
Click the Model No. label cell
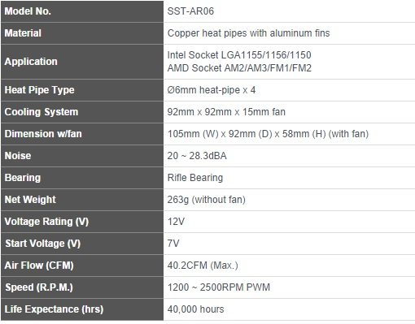click(x=82, y=11)
